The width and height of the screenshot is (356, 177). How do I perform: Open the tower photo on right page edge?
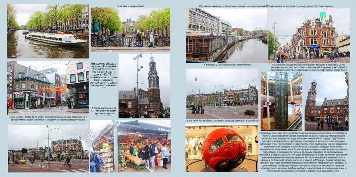click(x=326, y=101)
